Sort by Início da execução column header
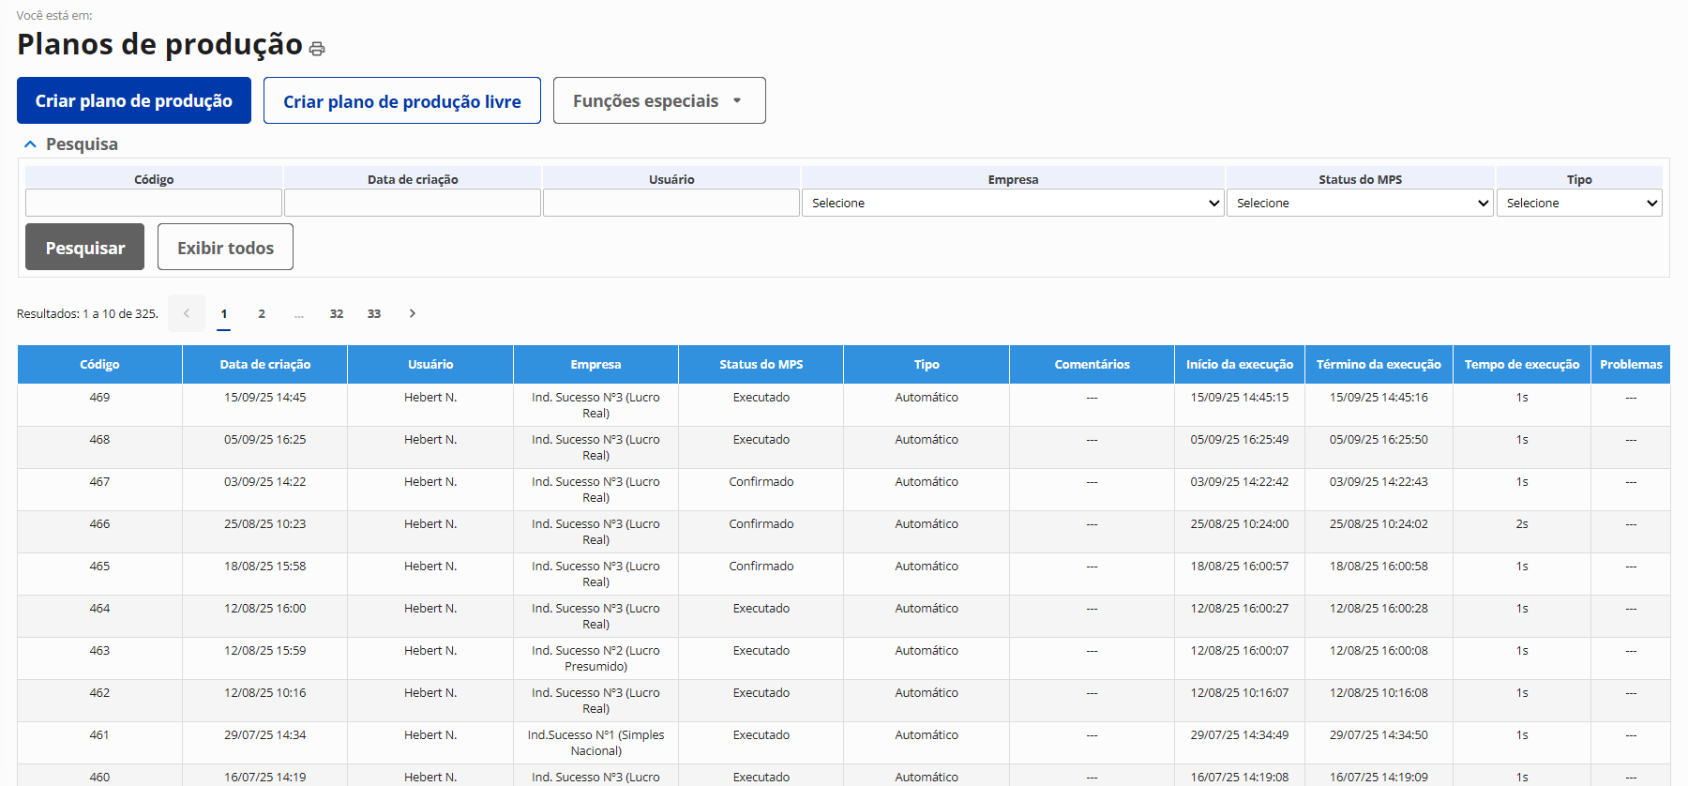This screenshot has width=1688, height=786. coord(1239,365)
